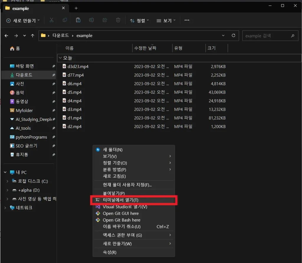Click the Copy icon in the toolbar

pyautogui.click(x=65, y=20)
